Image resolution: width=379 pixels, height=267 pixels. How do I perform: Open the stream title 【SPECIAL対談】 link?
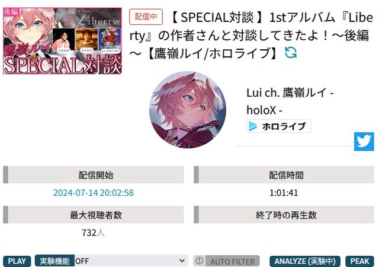pyautogui.click(x=250, y=35)
